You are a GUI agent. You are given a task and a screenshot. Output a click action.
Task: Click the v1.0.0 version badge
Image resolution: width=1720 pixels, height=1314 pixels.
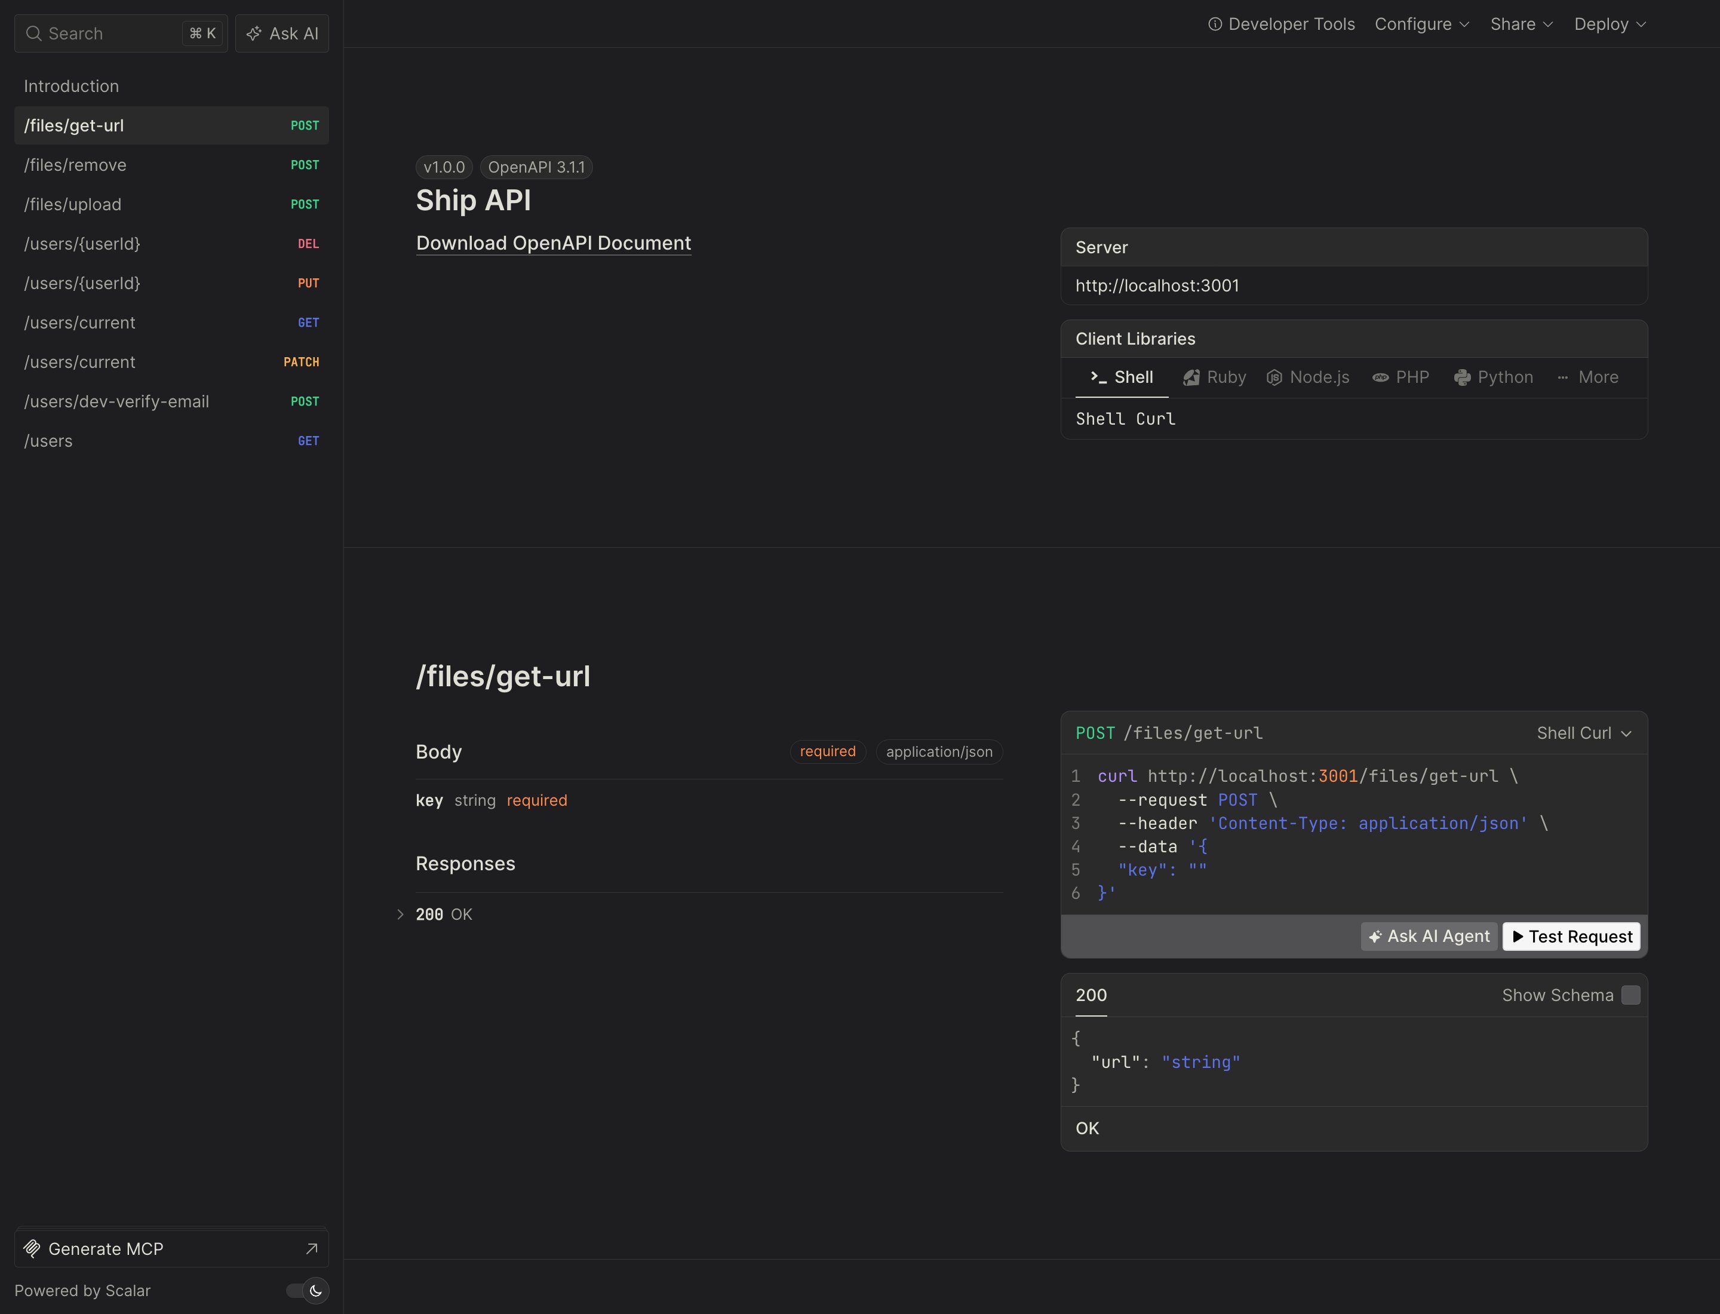coord(444,167)
